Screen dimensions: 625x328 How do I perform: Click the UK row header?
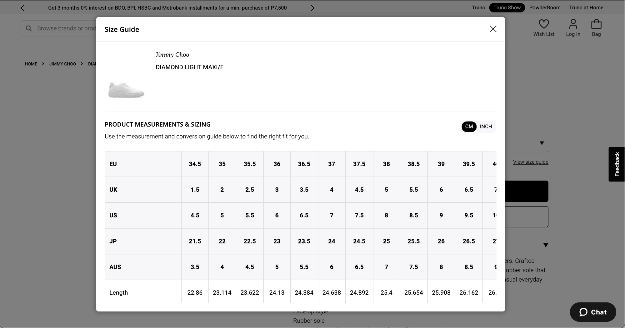coord(143,190)
